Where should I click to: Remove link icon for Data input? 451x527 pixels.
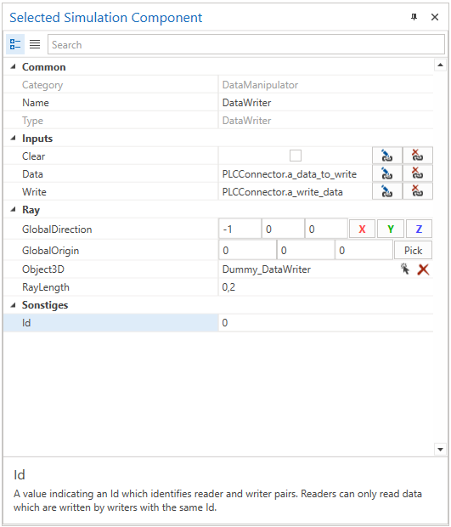point(418,173)
